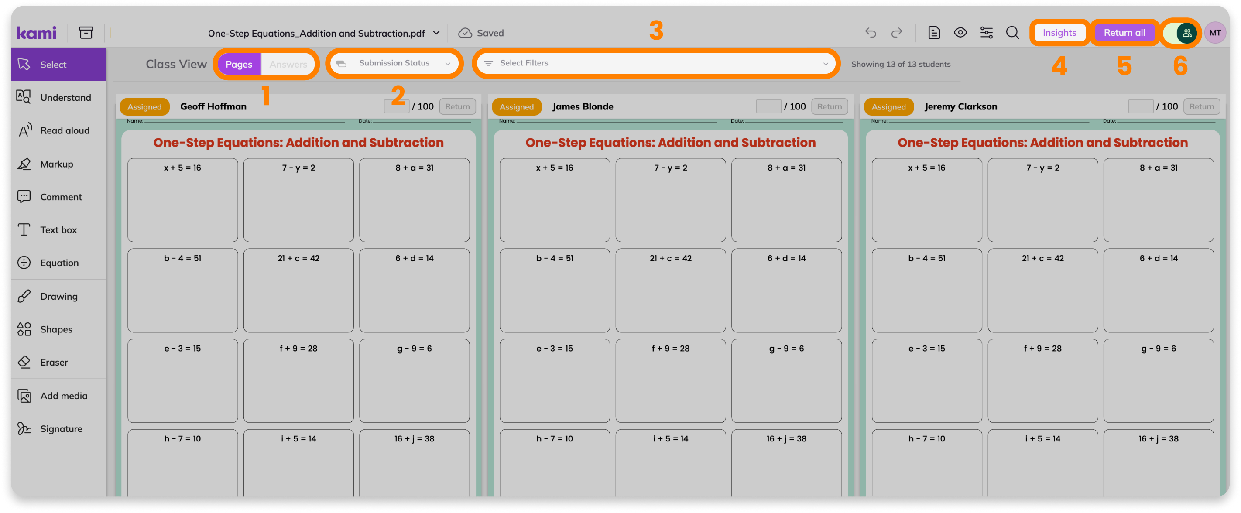The width and height of the screenshot is (1241, 513).
Task: Click the cloud Saved status icon
Action: (465, 33)
